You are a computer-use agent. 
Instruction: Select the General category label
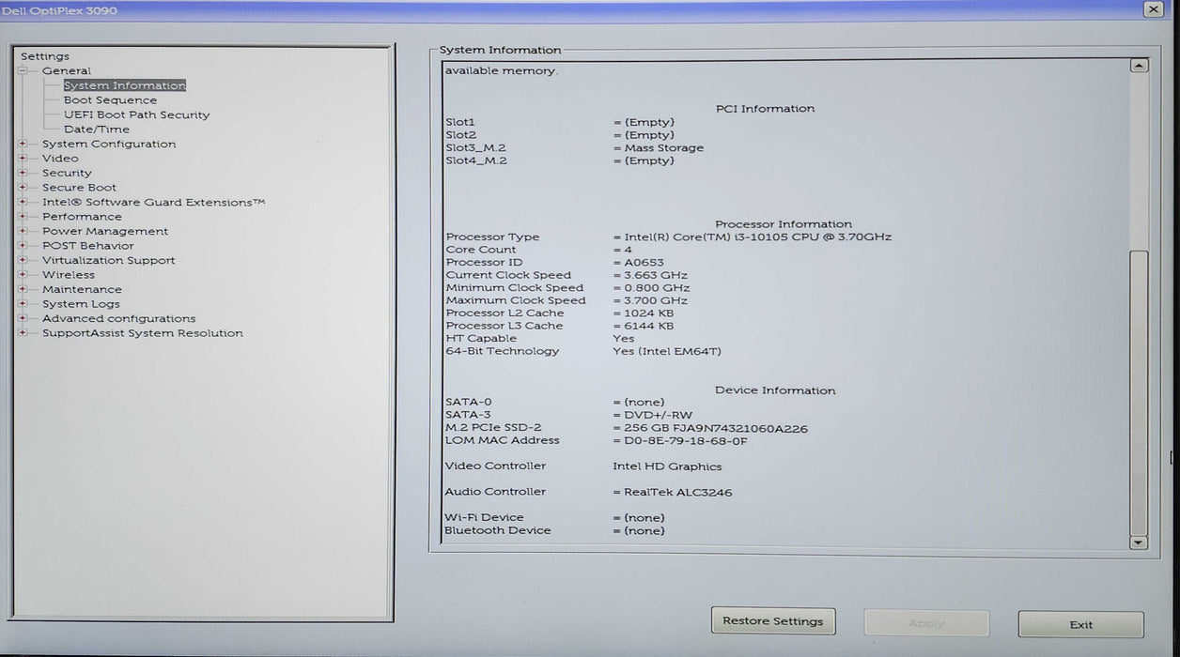pos(67,71)
